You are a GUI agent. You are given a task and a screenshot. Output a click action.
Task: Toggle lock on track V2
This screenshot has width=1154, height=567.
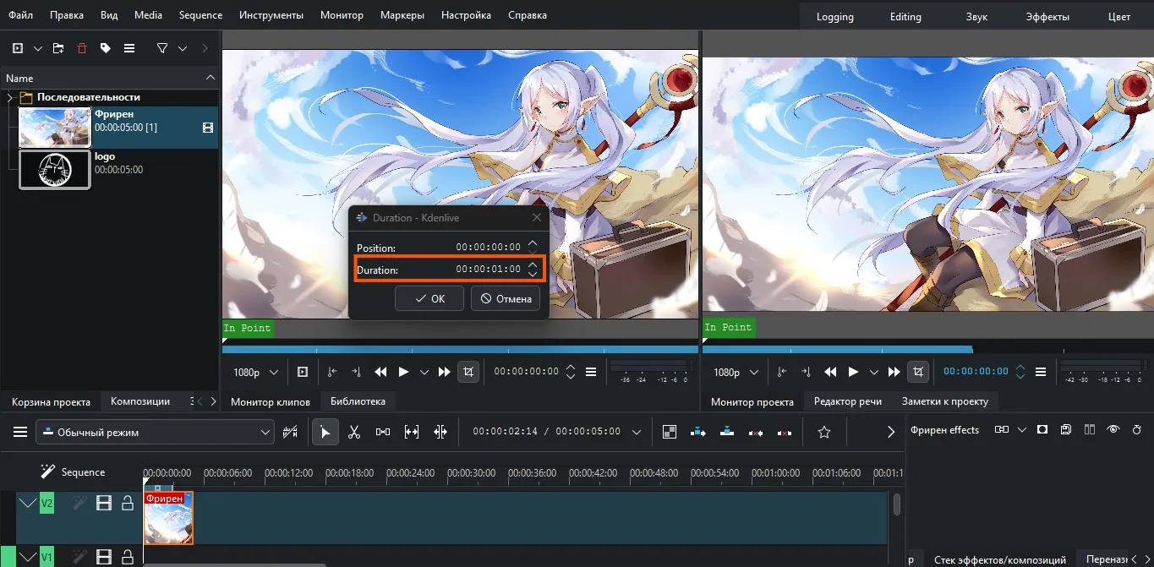[x=128, y=504]
